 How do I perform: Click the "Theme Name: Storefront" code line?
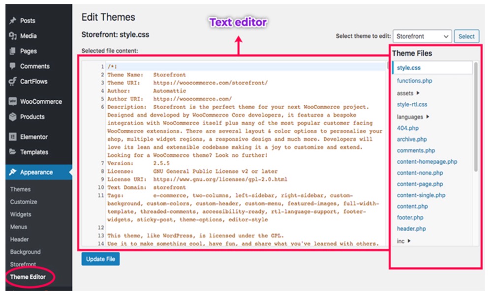tap(147, 75)
